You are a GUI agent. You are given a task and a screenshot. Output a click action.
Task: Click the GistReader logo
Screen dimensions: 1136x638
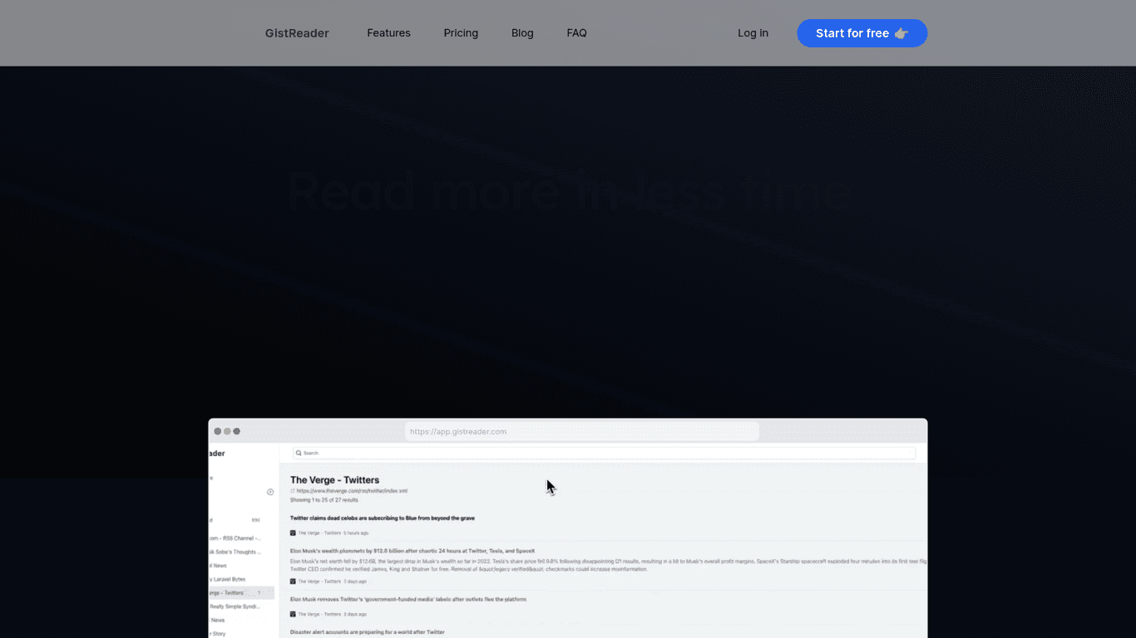pyautogui.click(x=297, y=33)
